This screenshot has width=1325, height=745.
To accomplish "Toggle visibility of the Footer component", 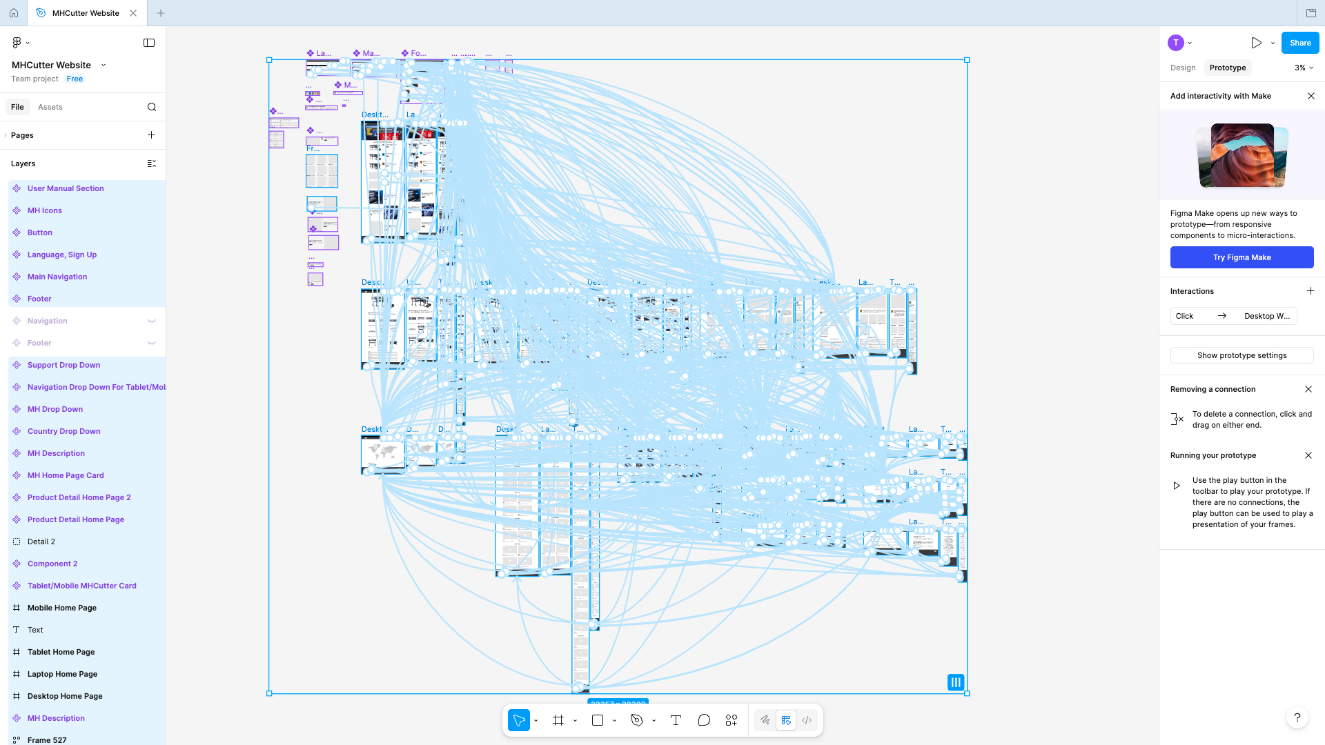I will [152, 343].
